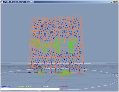The image size is (119, 92).
Task: Minimize the APEX Destruction Sample window
Action: (x=112, y=2)
